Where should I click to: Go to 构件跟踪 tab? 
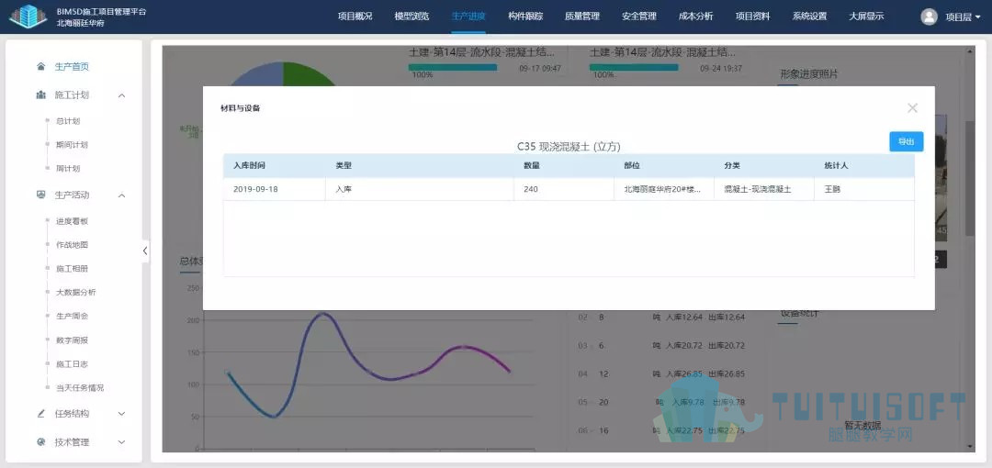click(x=525, y=17)
